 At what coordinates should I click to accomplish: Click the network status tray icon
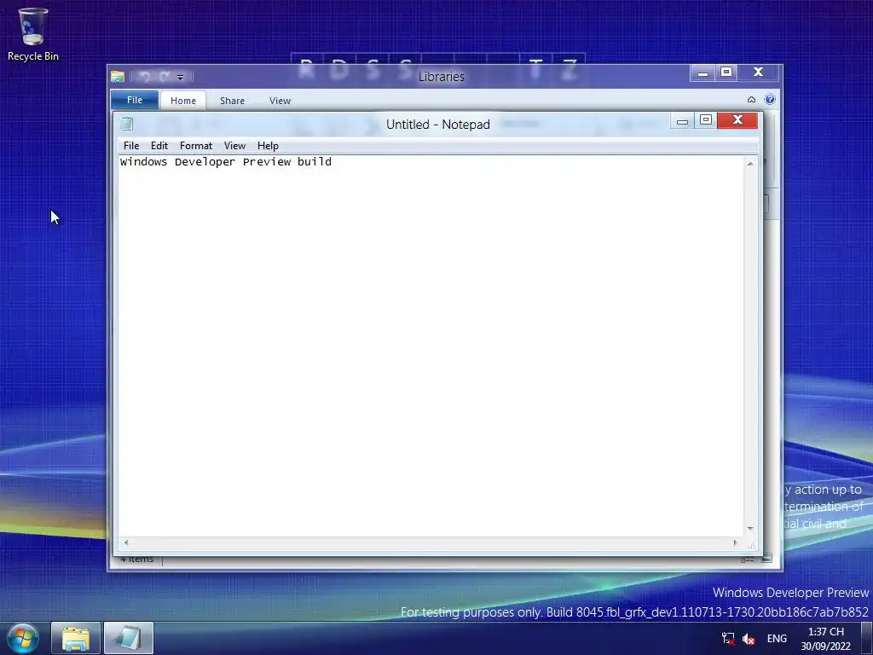pyautogui.click(x=728, y=639)
